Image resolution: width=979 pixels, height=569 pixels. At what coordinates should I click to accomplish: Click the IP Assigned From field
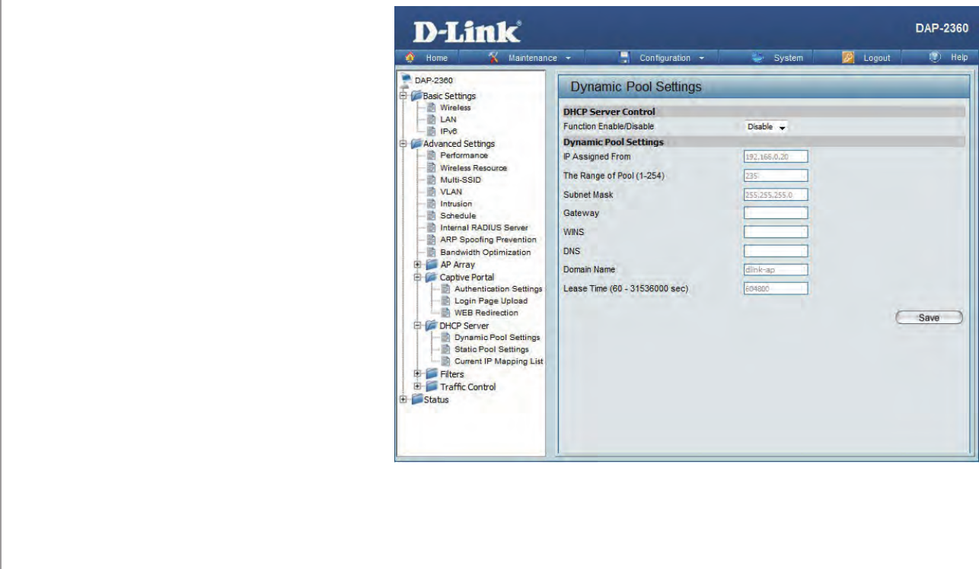(775, 157)
